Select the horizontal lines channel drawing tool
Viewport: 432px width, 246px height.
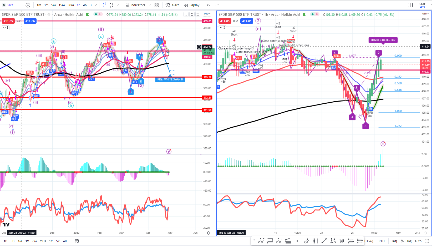pyautogui.click(x=270, y=241)
